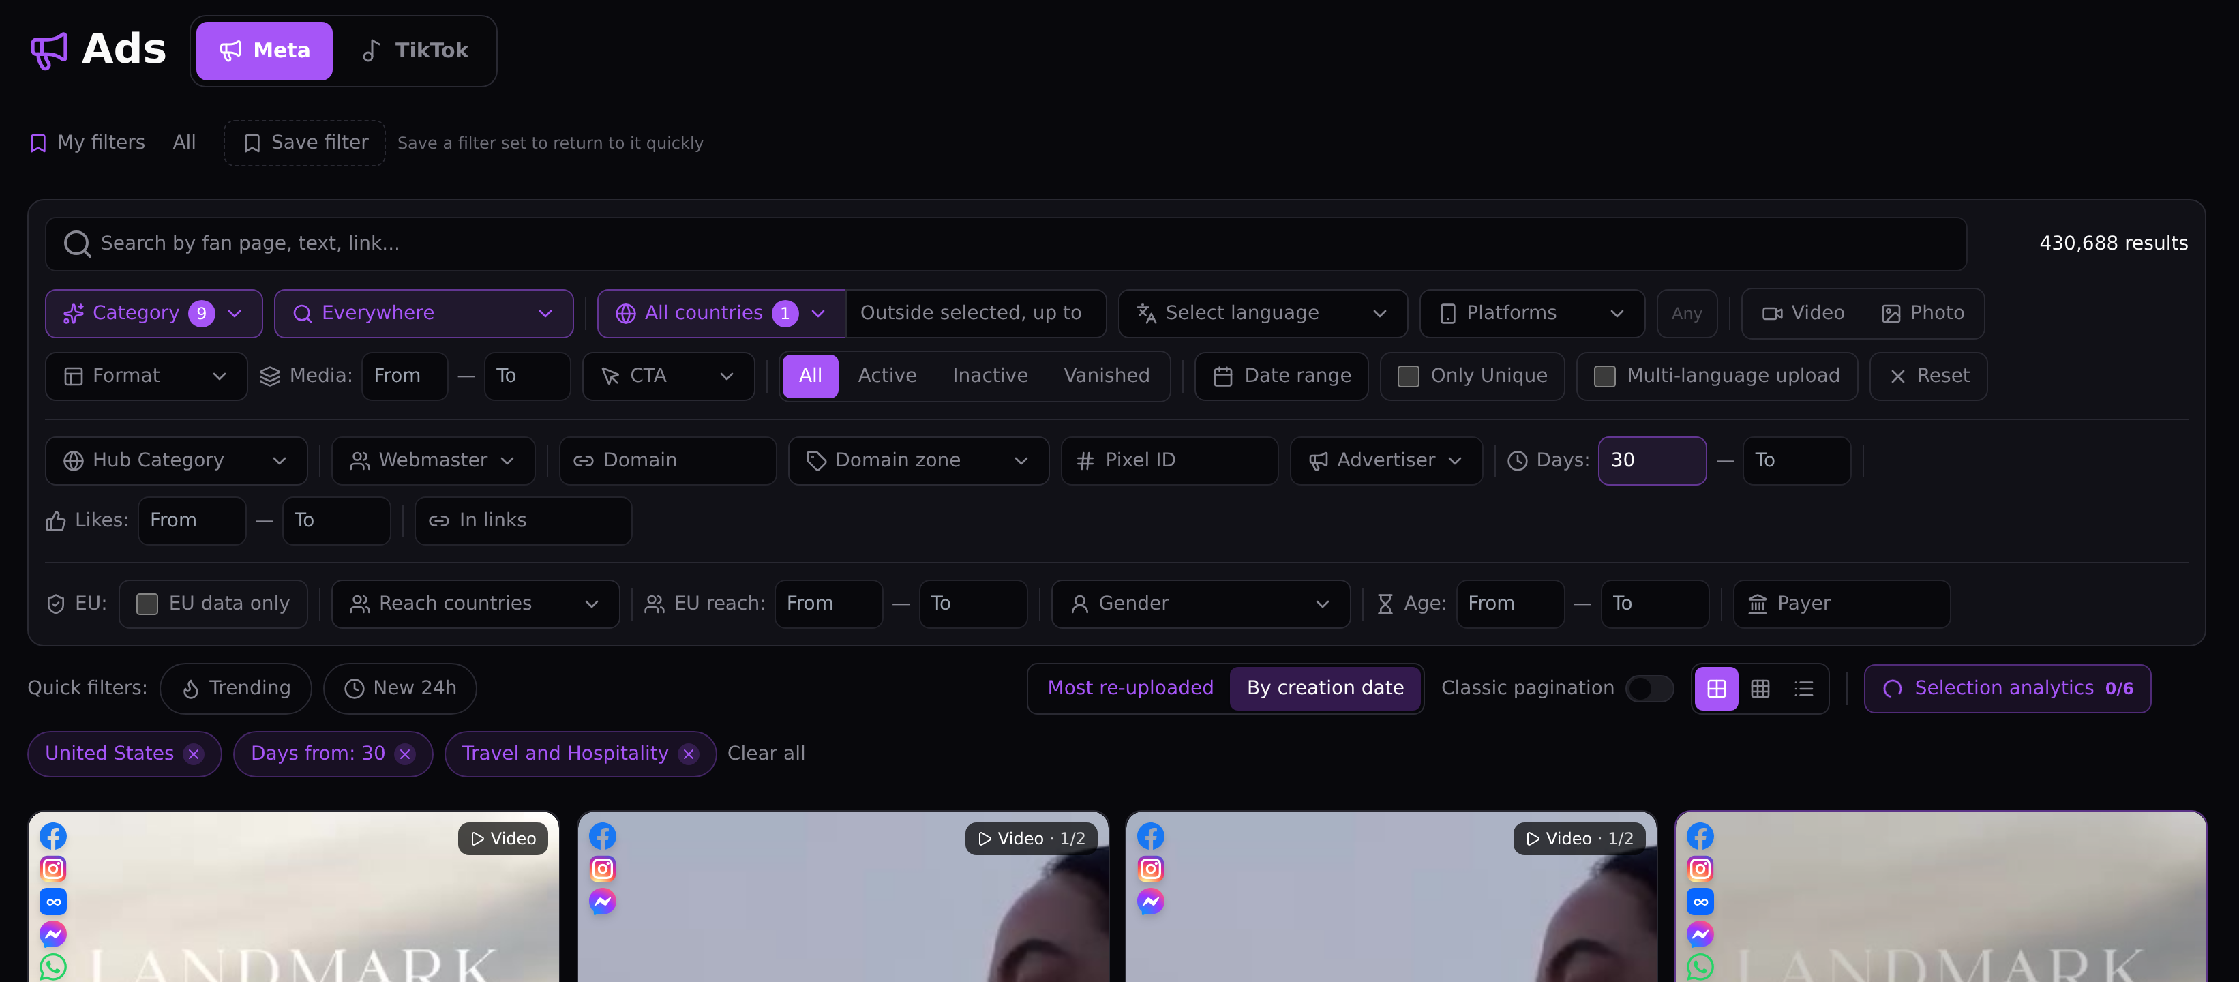Click the Save filter button
Viewport: 2239px width, 982px height.
click(304, 143)
